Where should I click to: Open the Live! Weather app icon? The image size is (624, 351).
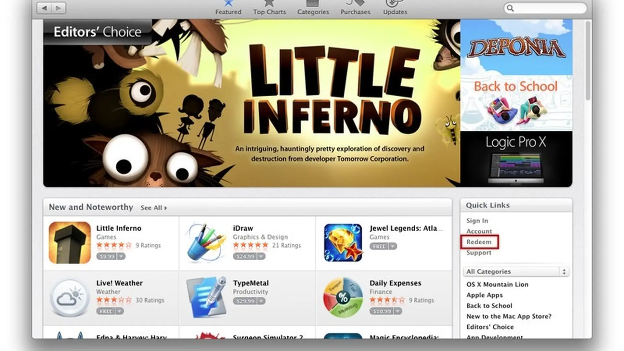coord(70,298)
